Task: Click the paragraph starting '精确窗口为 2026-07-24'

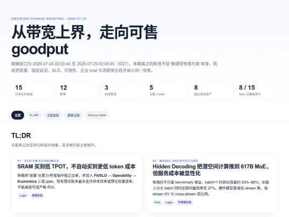Action: [x=114, y=67]
